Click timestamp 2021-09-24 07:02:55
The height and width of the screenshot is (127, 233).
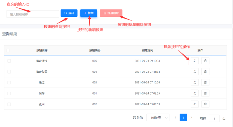[x=147, y=93]
